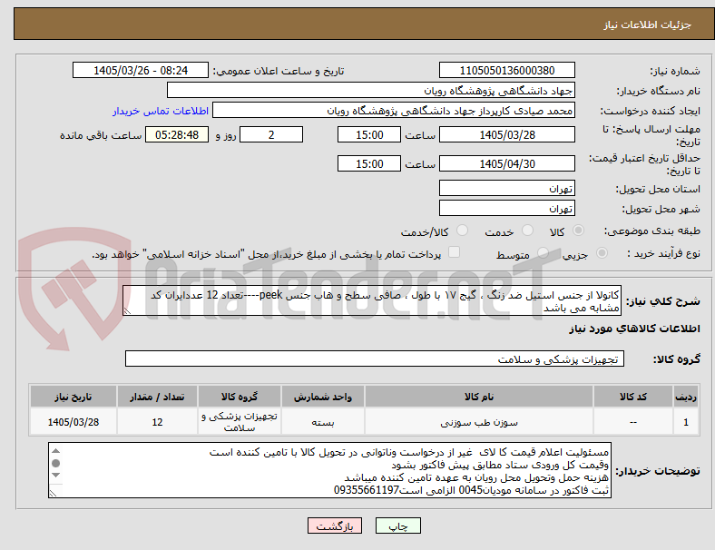The width and height of the screenshot is (715, 550).
Task: Click the remaining time 05:28:48 field
Action: click(x=177, y=134)
